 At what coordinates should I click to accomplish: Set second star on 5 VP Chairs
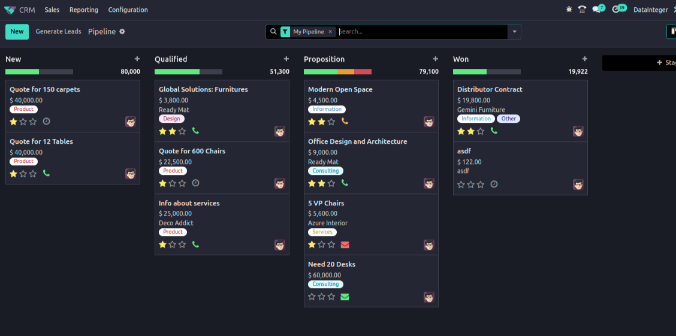coord(322,245)
